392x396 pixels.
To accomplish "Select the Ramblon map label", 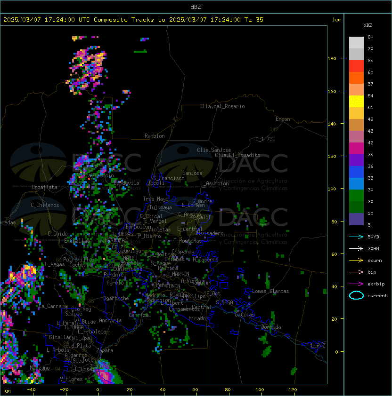I will click(x=155, y=136).
